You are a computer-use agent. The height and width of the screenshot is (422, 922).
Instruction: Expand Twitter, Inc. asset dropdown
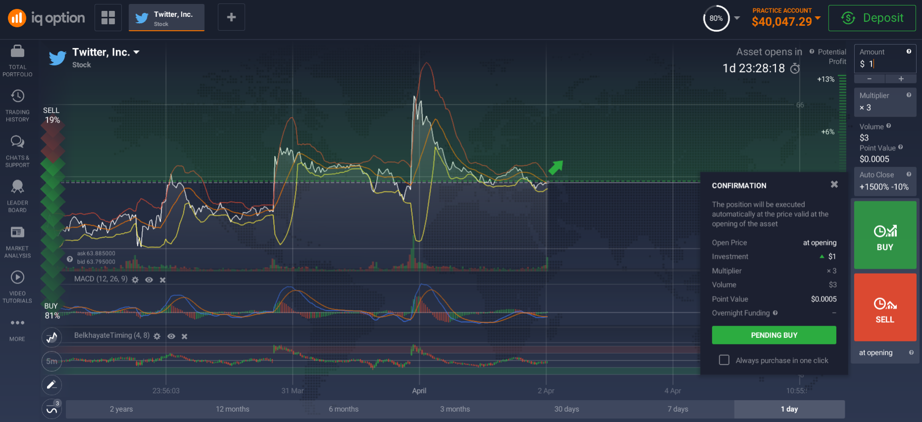click(137, 52)
